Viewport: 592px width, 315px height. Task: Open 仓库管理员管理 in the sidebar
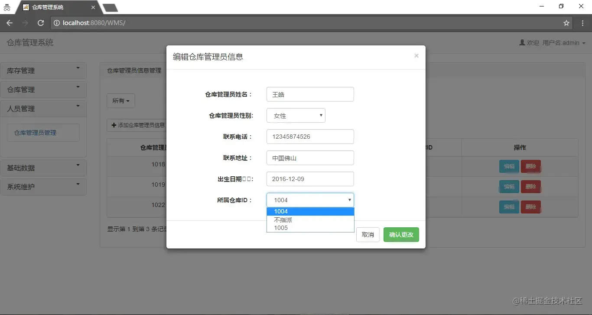coord(43,133)
